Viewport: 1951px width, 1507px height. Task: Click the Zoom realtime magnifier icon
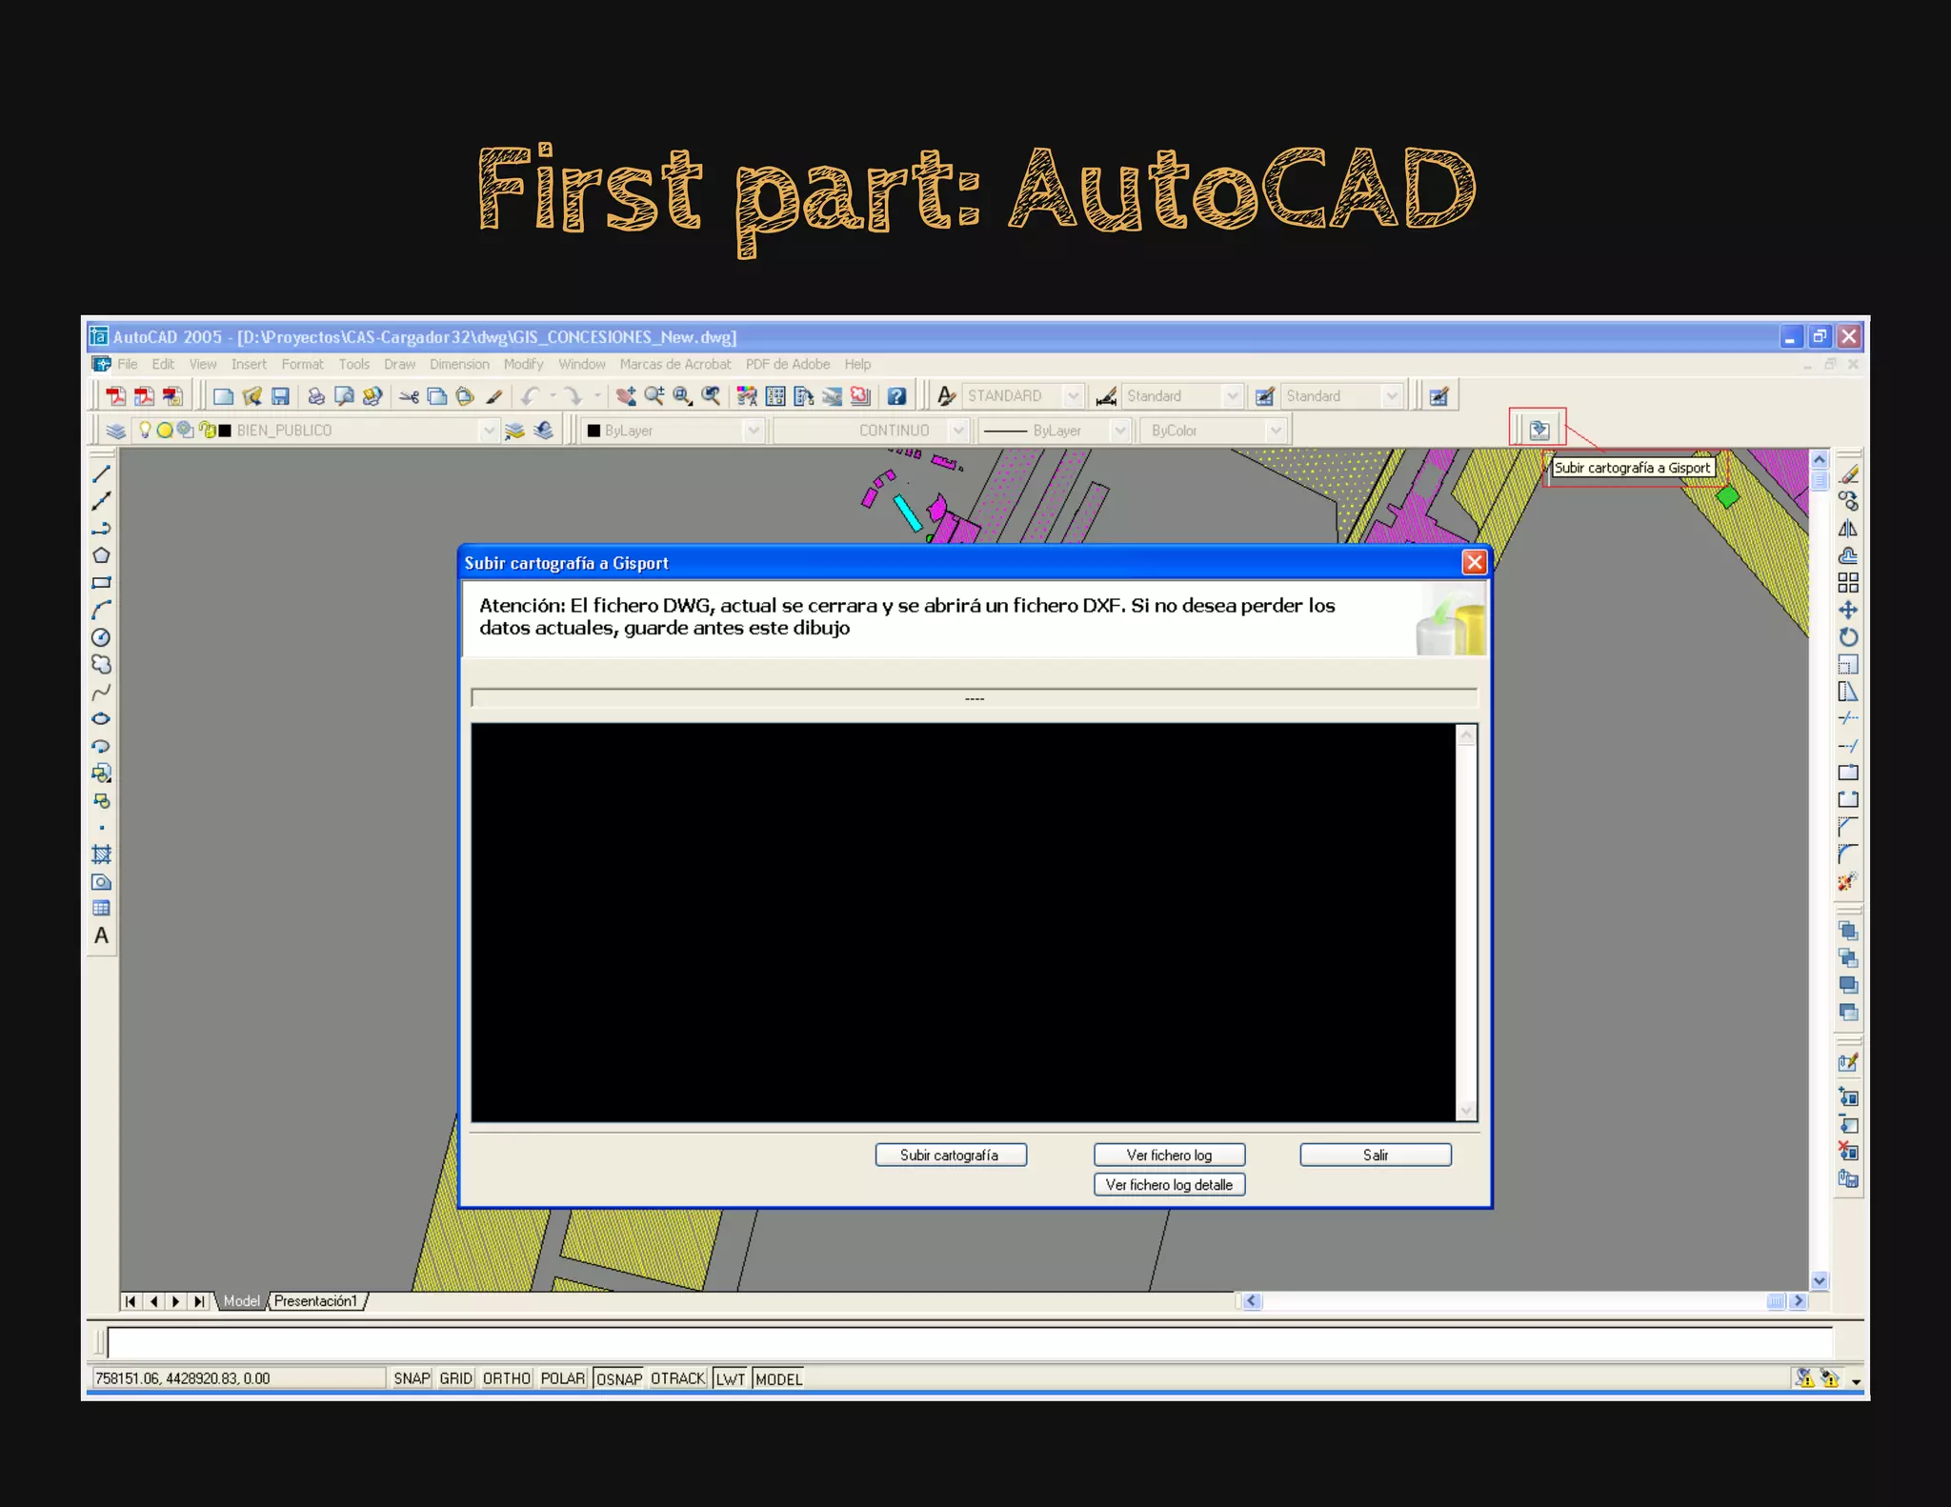654,396
